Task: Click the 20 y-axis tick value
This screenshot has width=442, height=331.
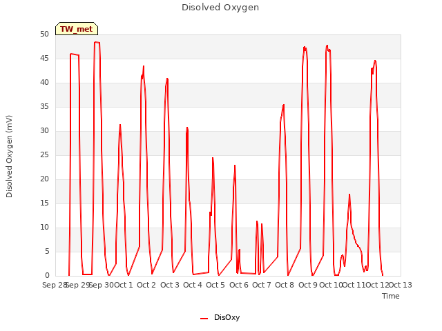Action: (x=44, y=179)
